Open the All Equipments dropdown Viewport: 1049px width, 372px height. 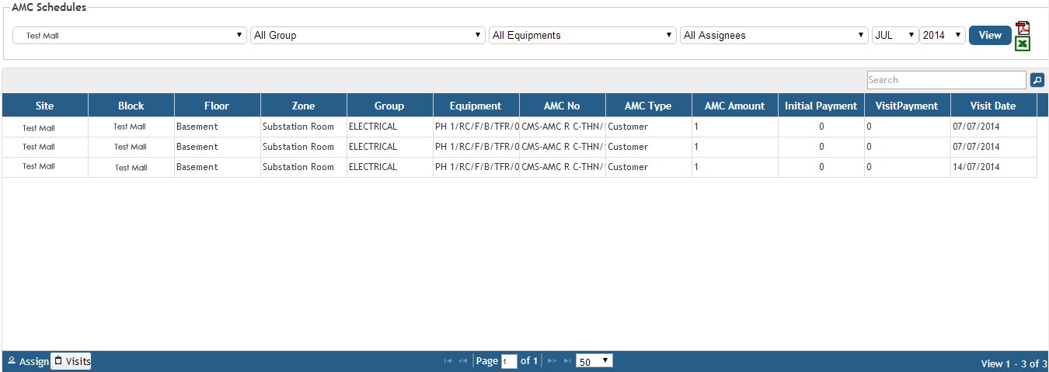[582, 35]
